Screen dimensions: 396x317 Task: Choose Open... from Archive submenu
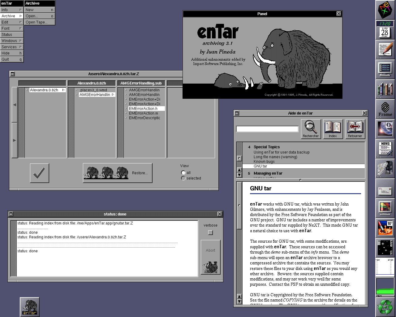[x=40, y=16]
